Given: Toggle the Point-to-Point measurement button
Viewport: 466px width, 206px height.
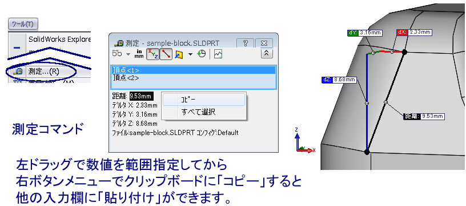Looking at the screenshot, I should (166, 54).
